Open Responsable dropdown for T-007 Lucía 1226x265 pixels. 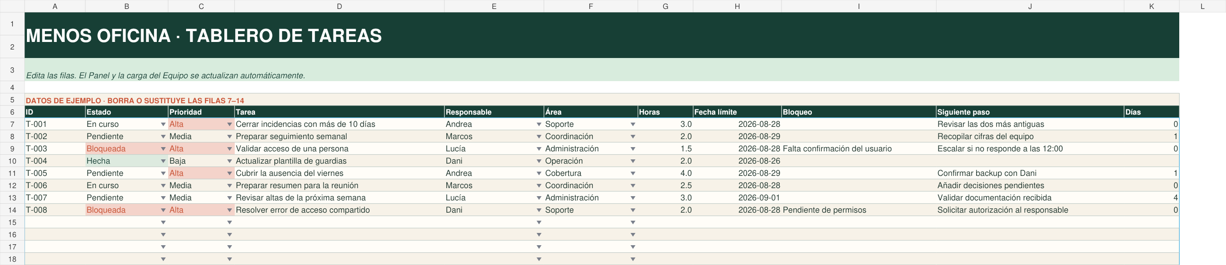point(539,199)
